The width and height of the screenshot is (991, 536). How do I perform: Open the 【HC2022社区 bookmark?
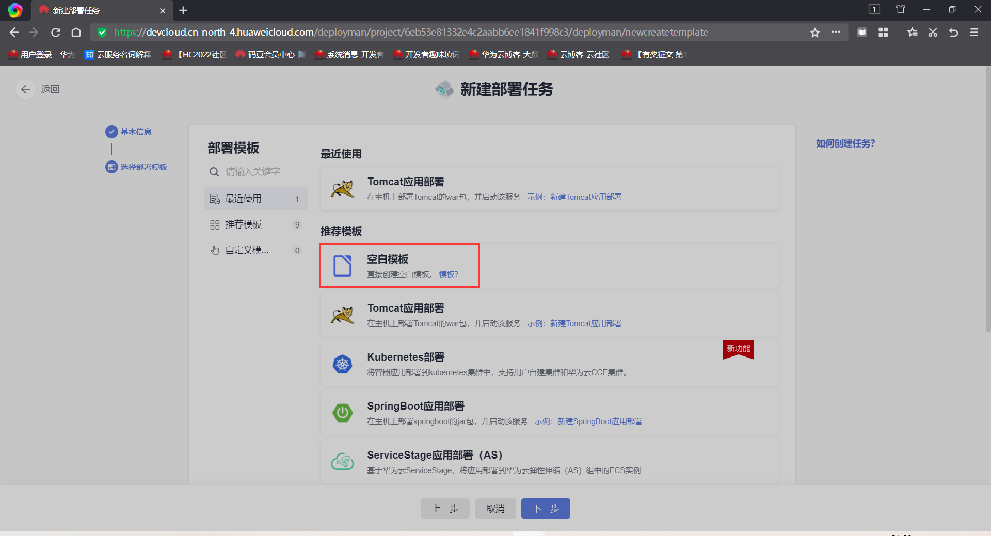pyautogui.click(x=195, y=54)
